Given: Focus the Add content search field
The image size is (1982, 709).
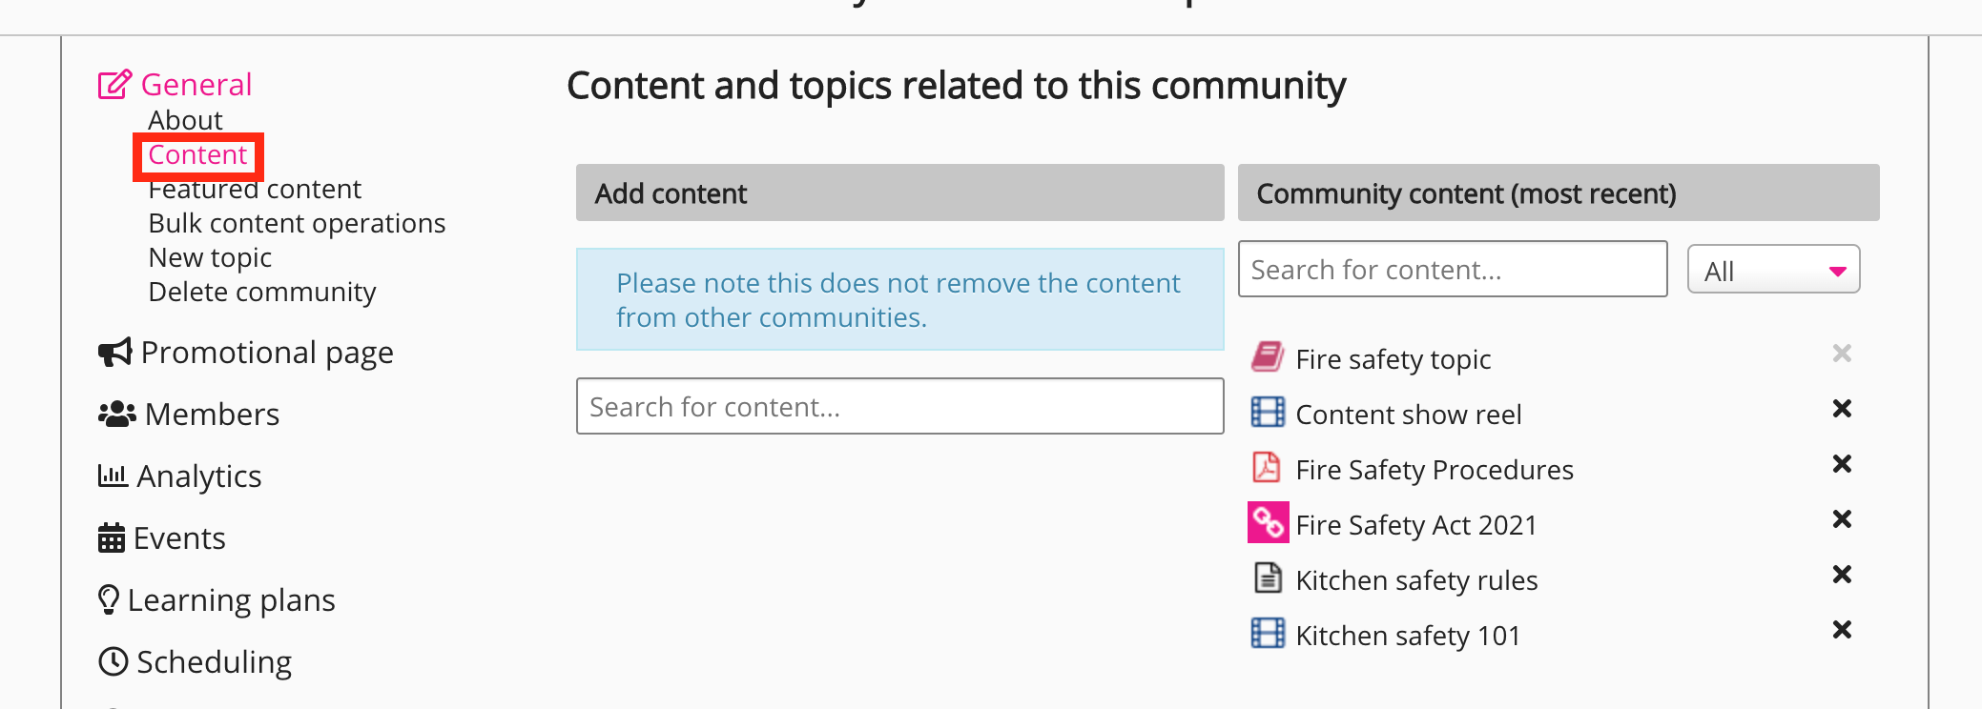Looking at the screenshot, I should 899,407.
